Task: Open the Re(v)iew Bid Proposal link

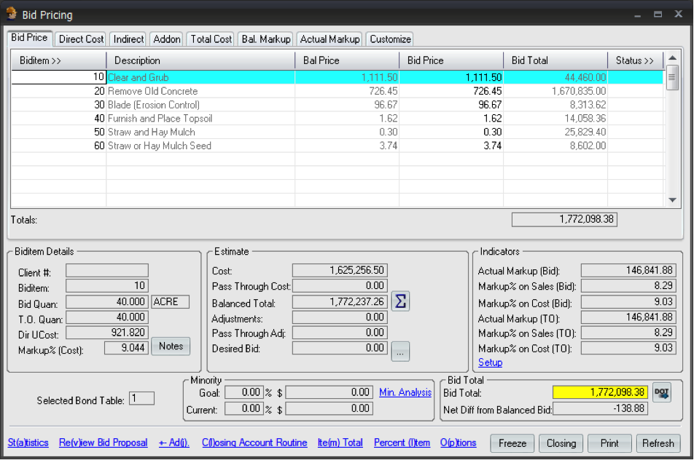Action: [103, 443]
